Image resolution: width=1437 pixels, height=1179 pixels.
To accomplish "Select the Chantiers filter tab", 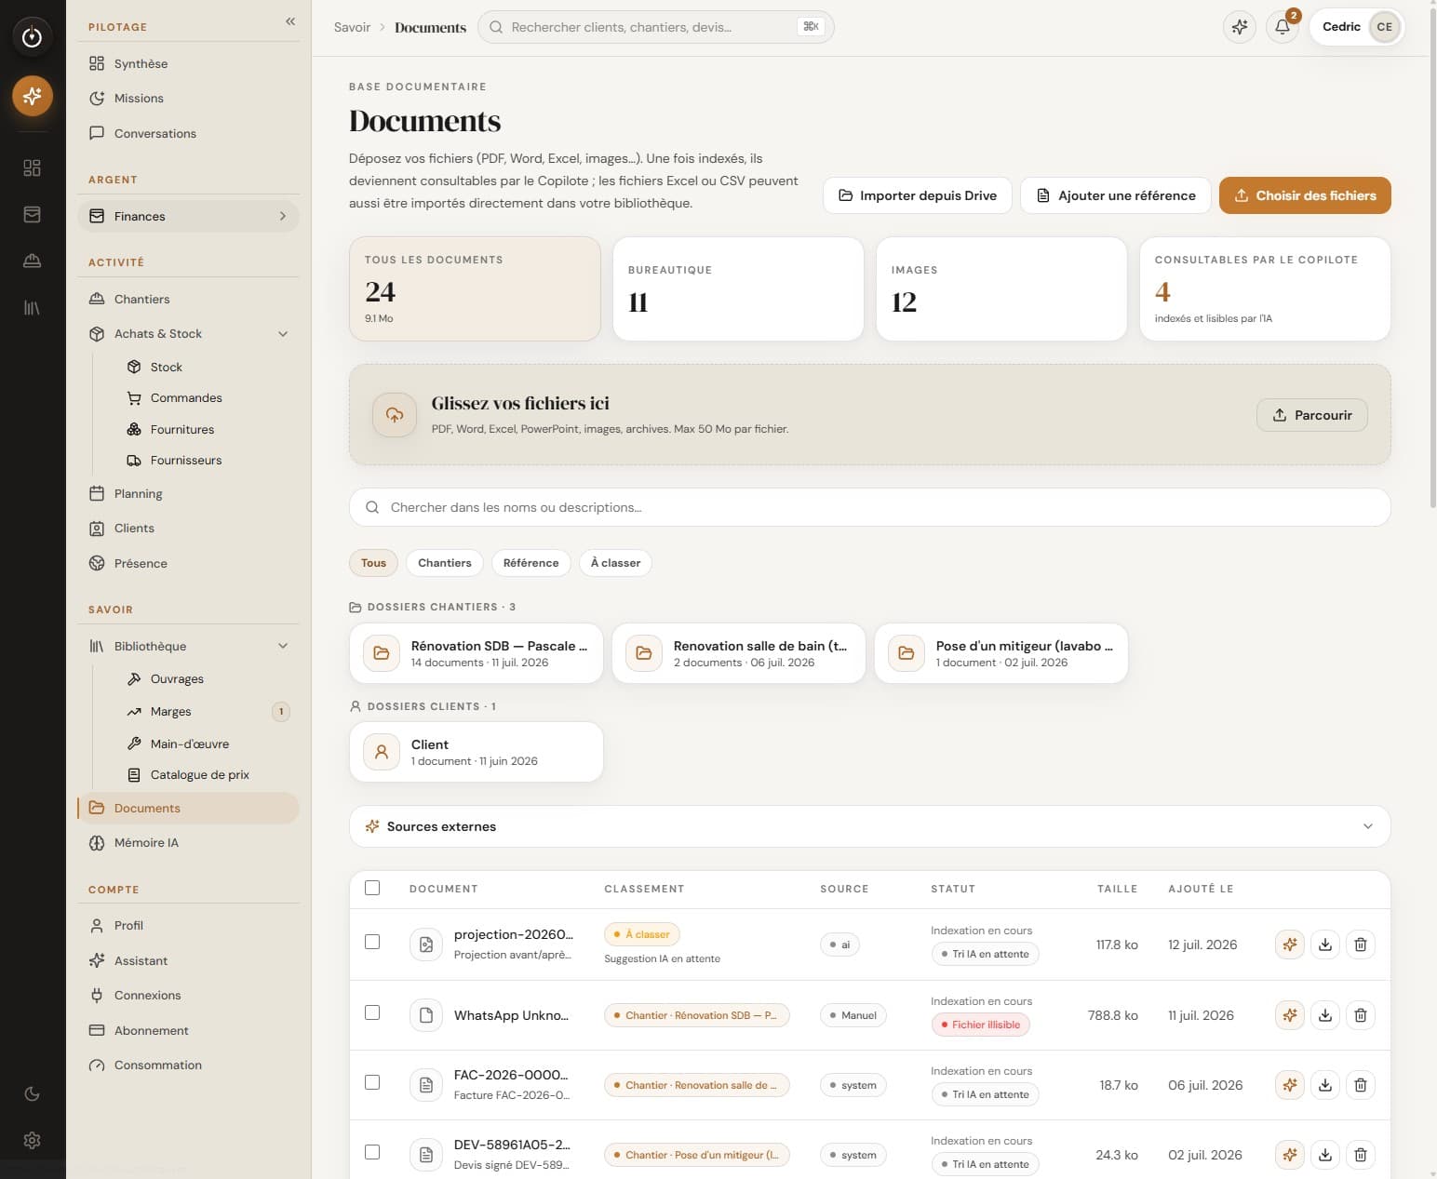I will tap(445, 563).
